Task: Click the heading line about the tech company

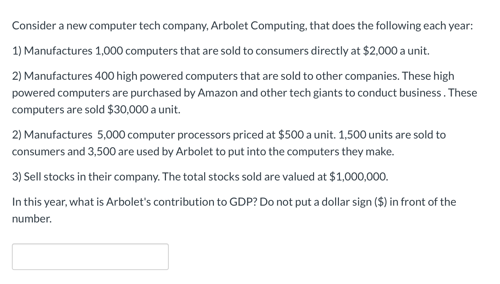Action: coord(242,25)
